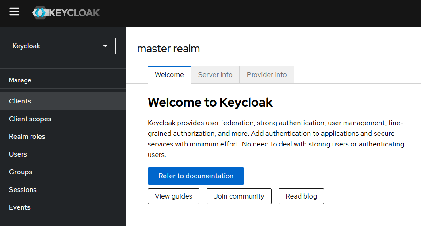
Task: Go to Client scopes
Action: [30, 119]
